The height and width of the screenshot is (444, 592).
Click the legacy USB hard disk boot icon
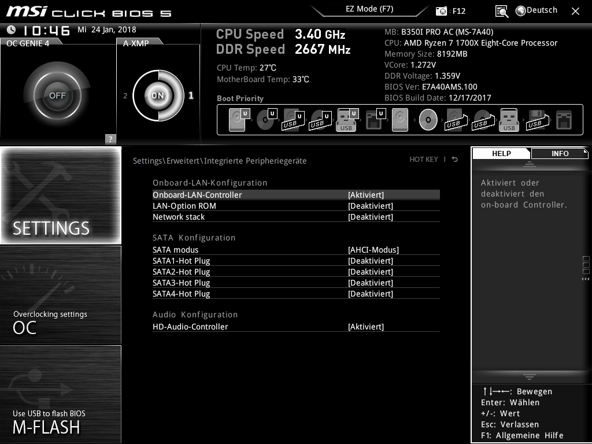456,120
